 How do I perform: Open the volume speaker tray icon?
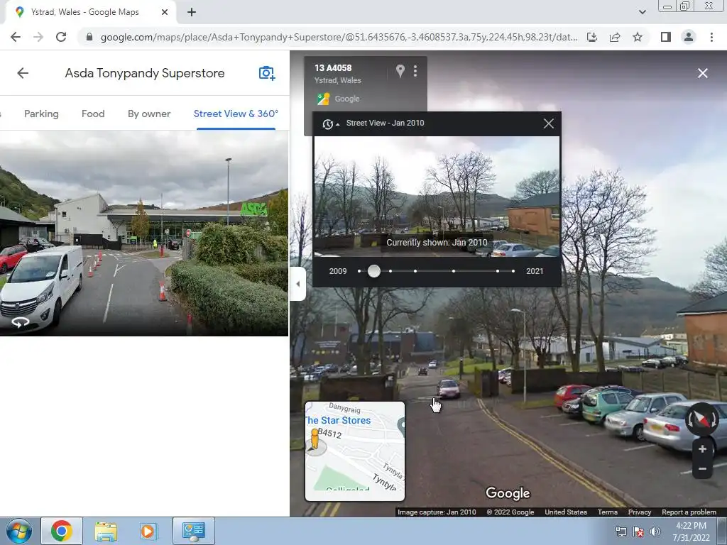[x=655, y=532]
